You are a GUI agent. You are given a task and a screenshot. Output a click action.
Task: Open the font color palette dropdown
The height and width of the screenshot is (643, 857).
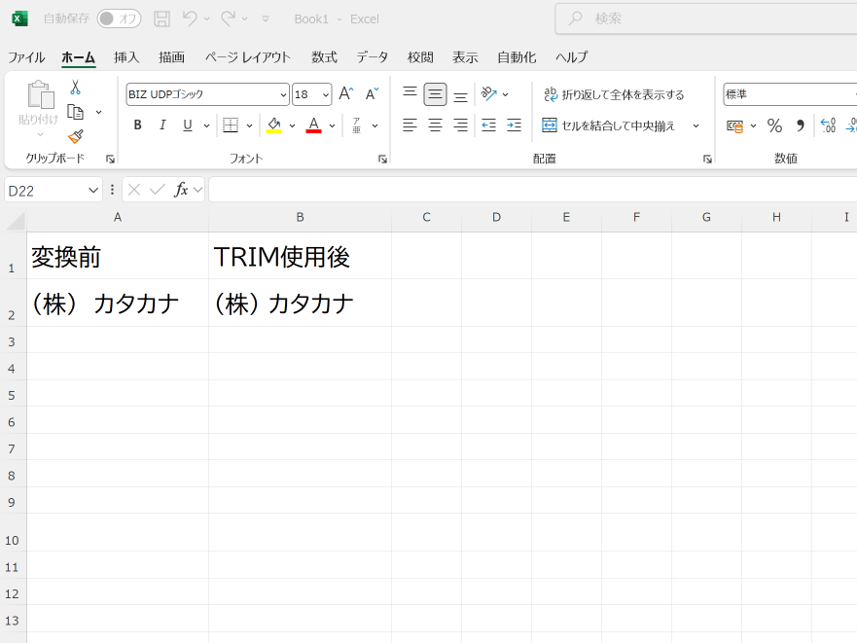(x=333, y=125)
